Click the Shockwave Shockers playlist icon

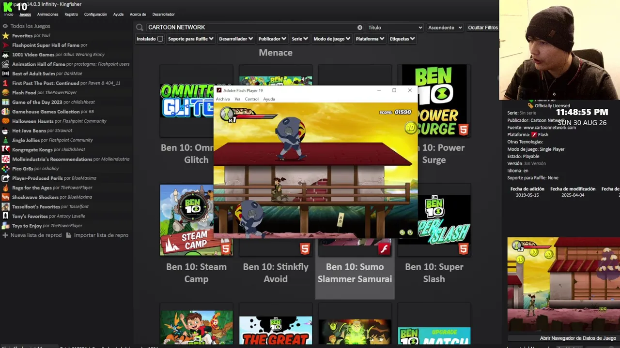tap(5, 197)
